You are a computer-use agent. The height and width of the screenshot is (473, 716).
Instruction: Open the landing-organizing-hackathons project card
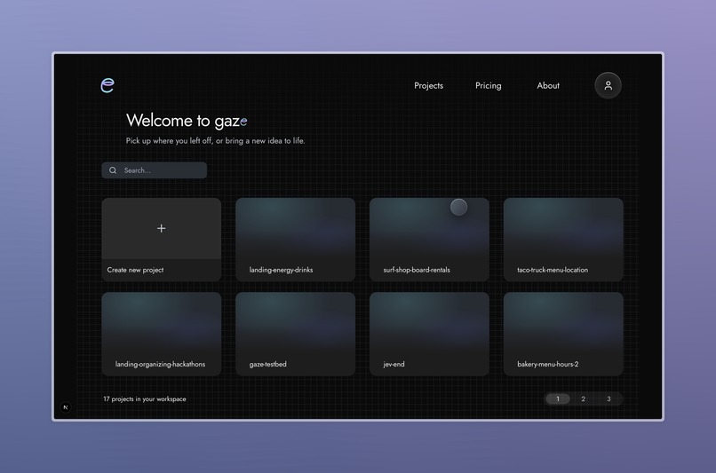pos(162,334)
